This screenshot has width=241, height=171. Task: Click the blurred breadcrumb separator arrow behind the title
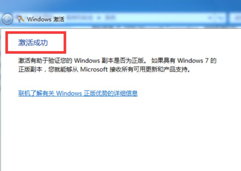pos(99,18)
